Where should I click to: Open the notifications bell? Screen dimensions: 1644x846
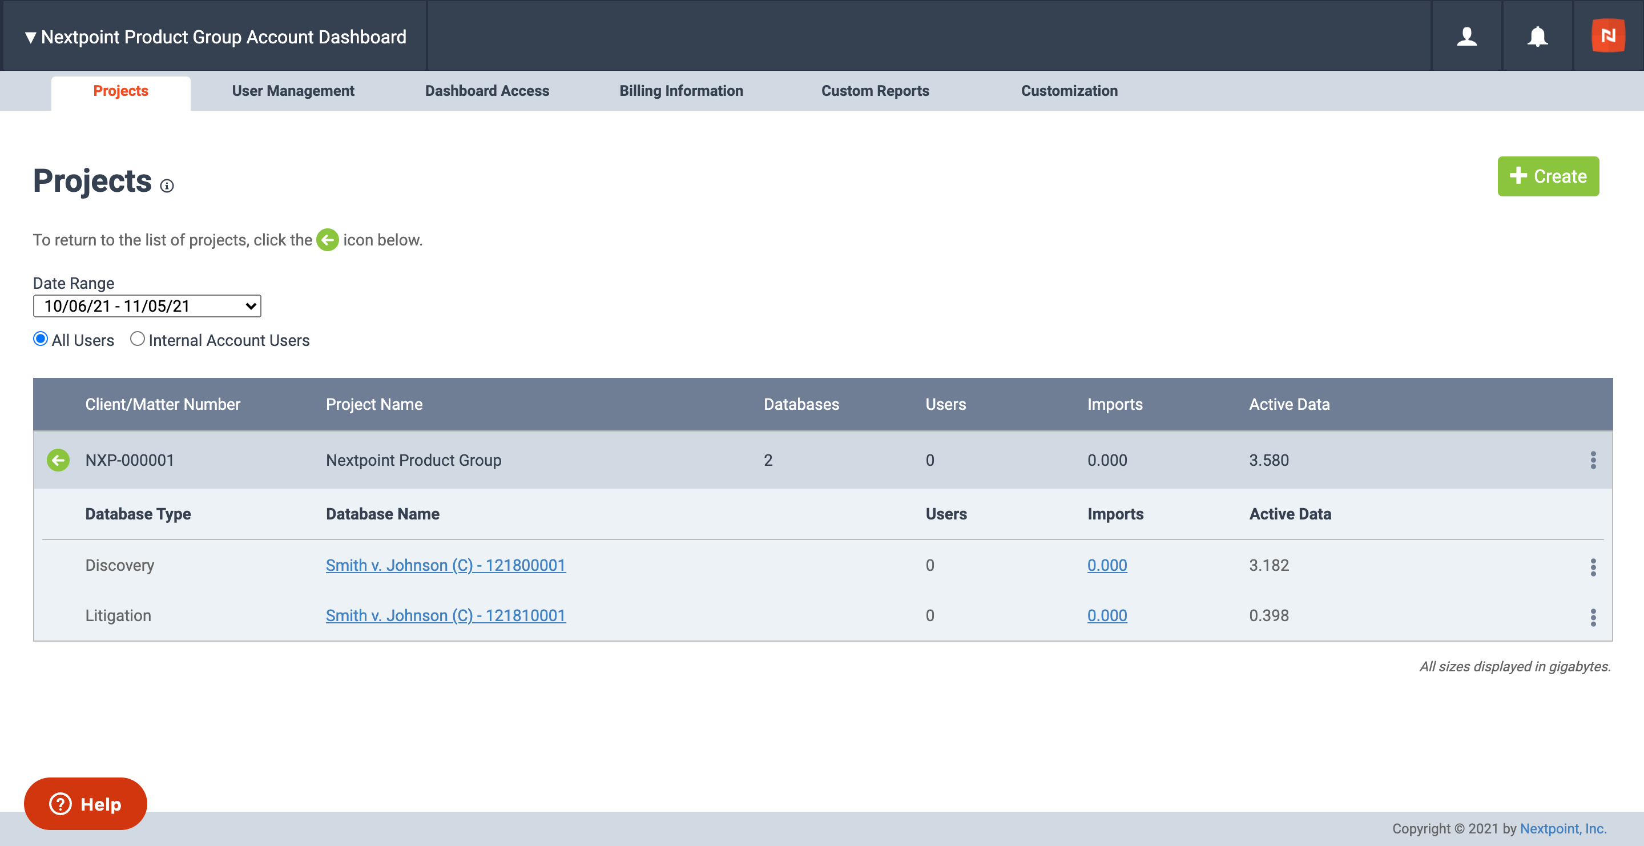pos(1537,37)
